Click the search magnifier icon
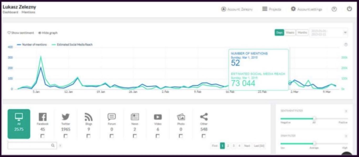Viewport: 359px width, 157px height. [x=53, y=145]
